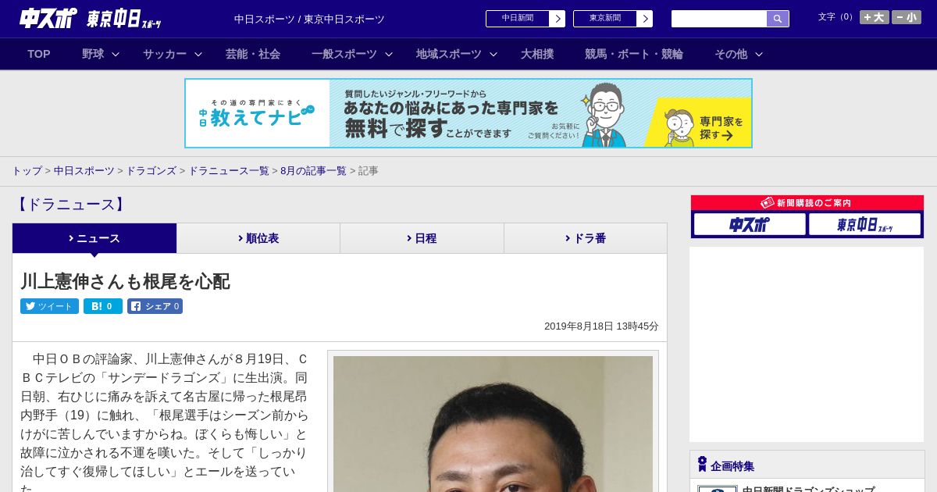
Task: Open the 芸能・社会 menu item
Action: [x=253, y=54]
